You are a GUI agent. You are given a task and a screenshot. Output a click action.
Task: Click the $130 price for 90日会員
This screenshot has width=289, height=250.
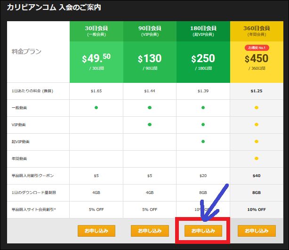(150, 59)
